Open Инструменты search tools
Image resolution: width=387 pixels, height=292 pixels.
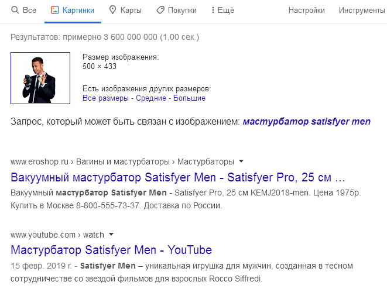click(362, 10)
